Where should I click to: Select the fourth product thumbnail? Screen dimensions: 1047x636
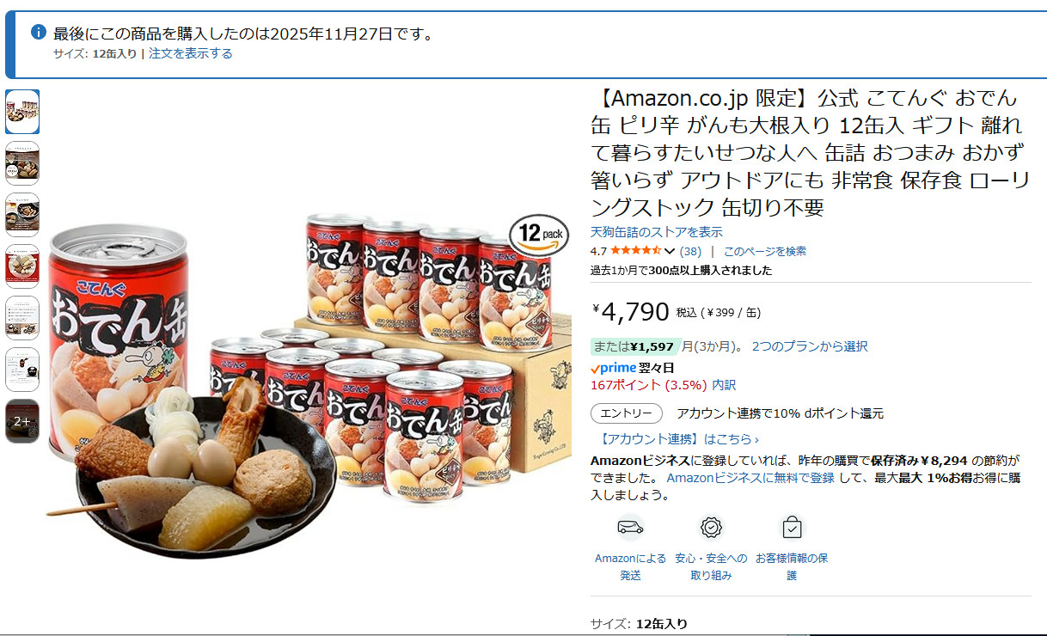[x=22, y=266]
